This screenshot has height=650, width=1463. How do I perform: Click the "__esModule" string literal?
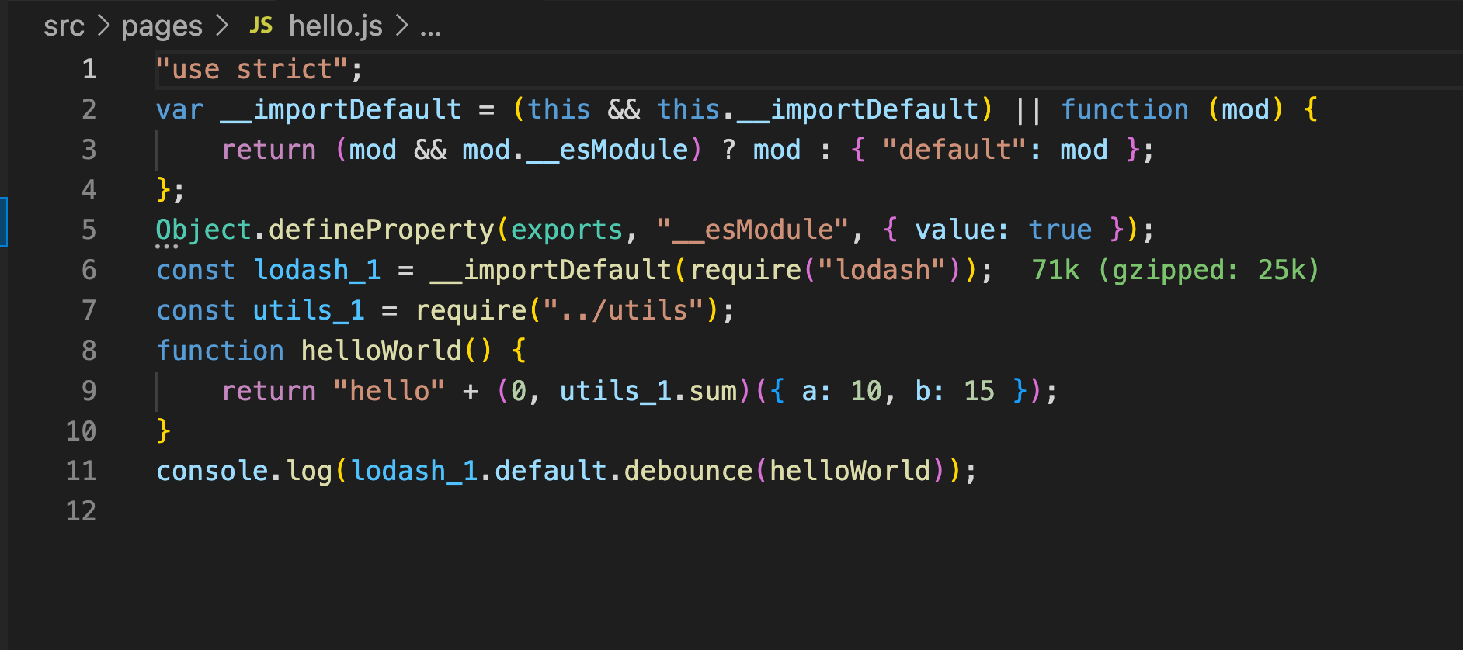[x=752, y=230]
